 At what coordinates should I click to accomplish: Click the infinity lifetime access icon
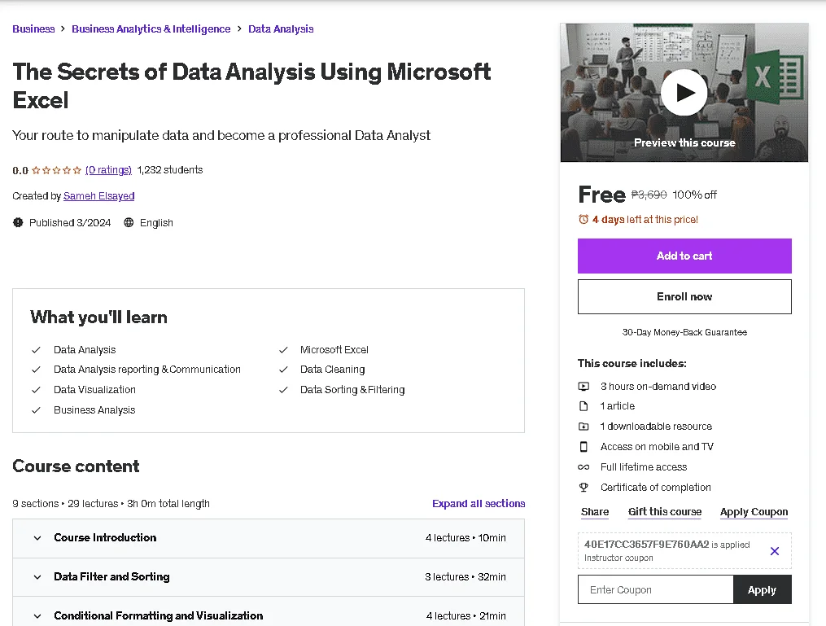(x=583, y=467)
